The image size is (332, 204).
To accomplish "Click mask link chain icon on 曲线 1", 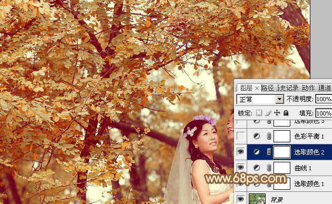I will [269, 168].
